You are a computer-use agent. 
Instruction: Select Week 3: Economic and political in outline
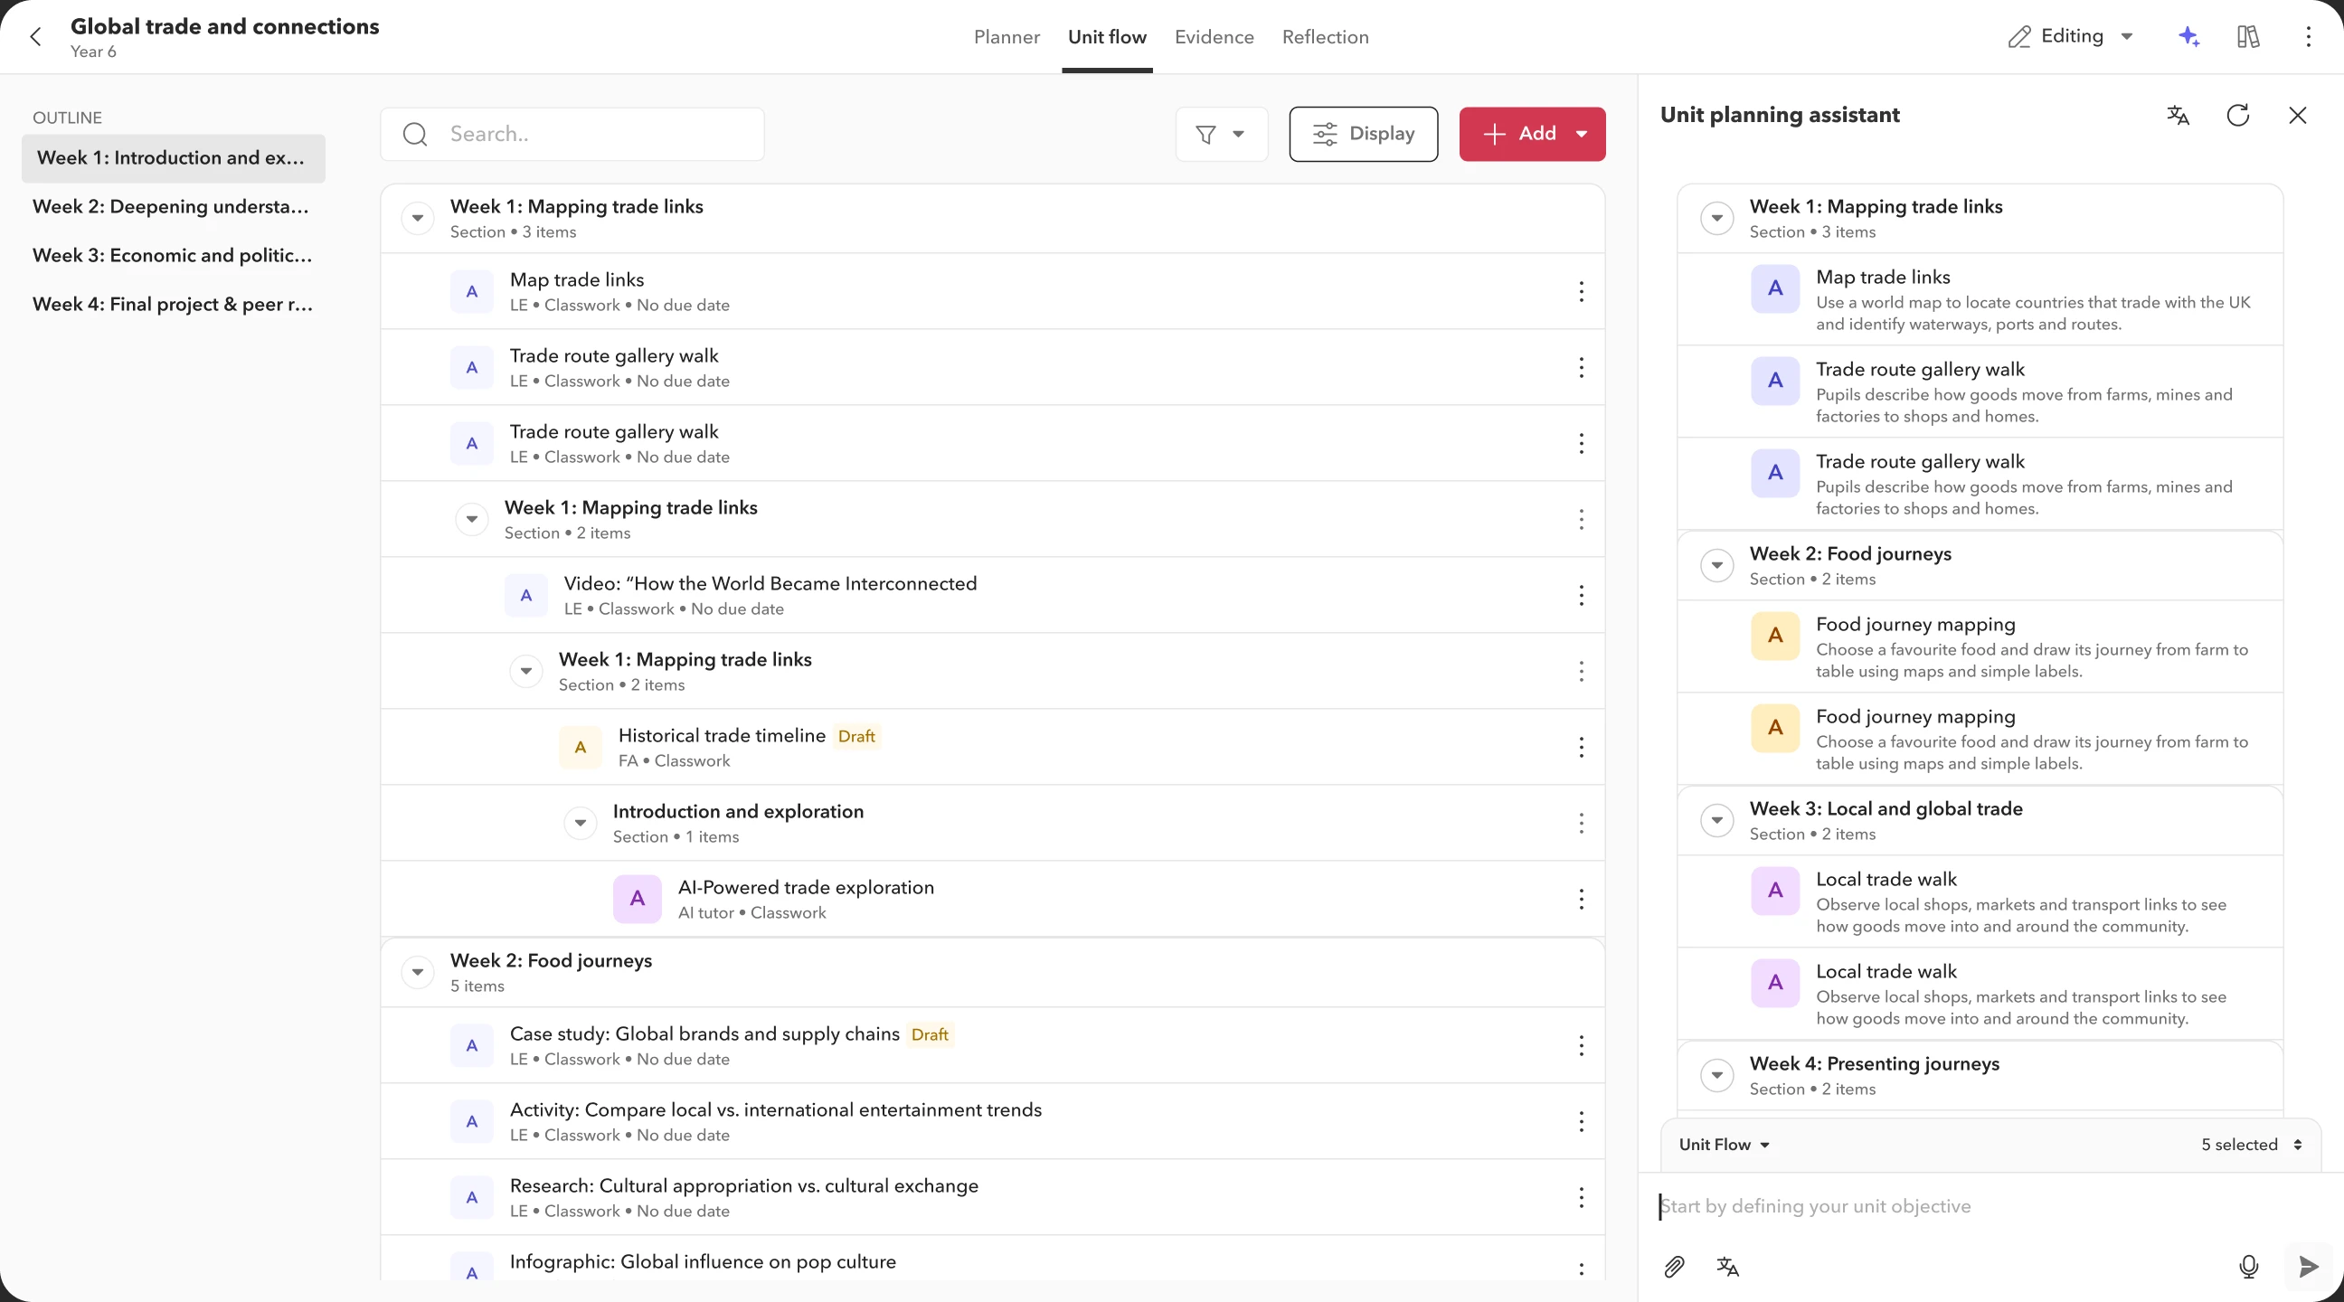[x=173, y=256]
